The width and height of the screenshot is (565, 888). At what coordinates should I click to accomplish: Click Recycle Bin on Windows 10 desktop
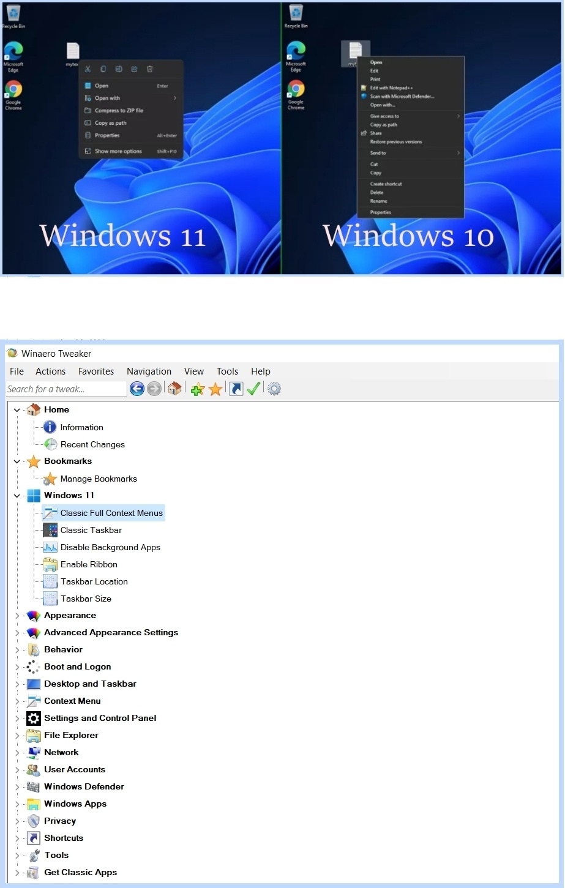click(x=296, y=17)
